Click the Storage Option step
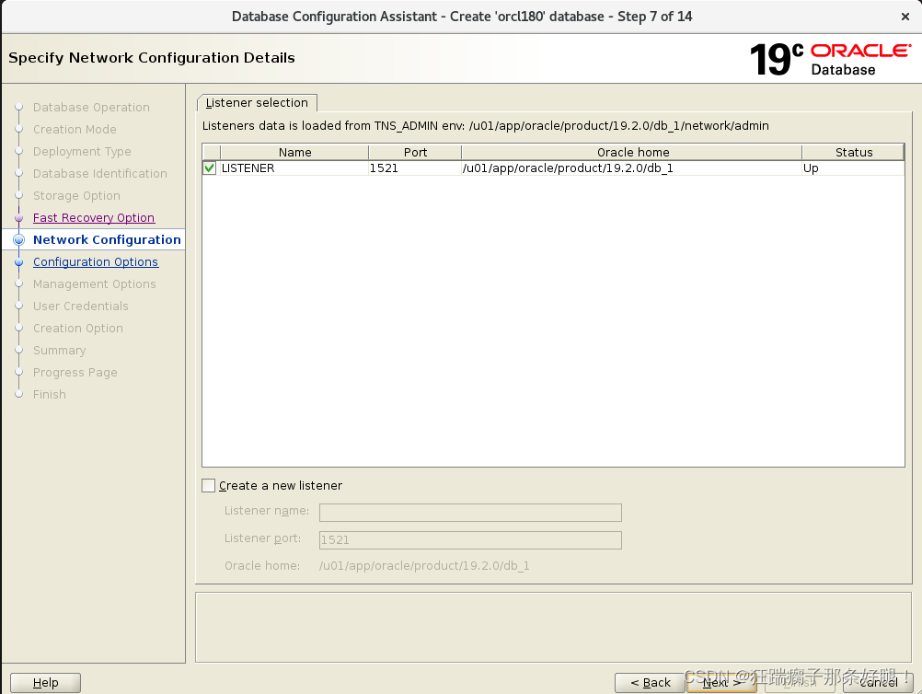The height and width of the screenshot is (694, 922). pos(76,195)
